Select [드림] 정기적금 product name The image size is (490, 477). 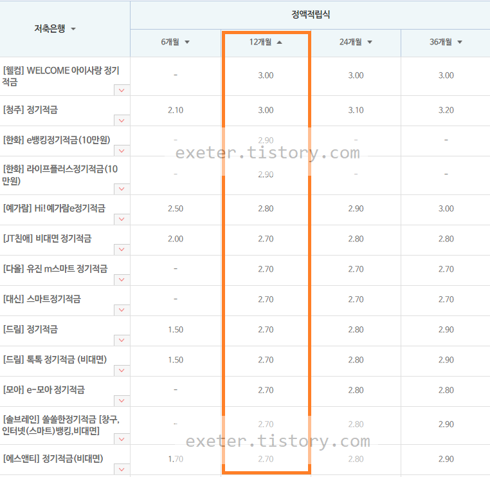pos(30,329)
